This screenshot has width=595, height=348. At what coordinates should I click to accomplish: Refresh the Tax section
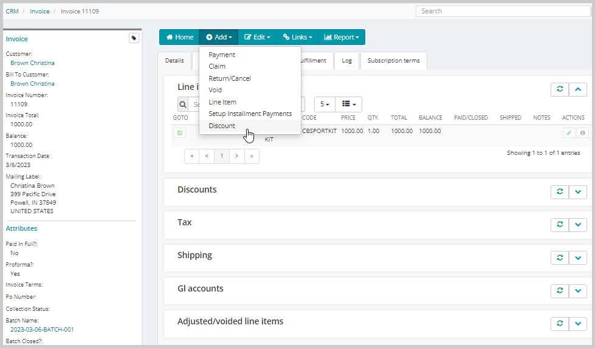[560, 225]
